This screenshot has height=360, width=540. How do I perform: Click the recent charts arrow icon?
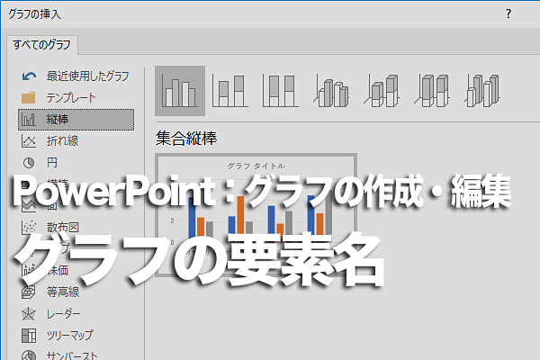tap(29, 76)
